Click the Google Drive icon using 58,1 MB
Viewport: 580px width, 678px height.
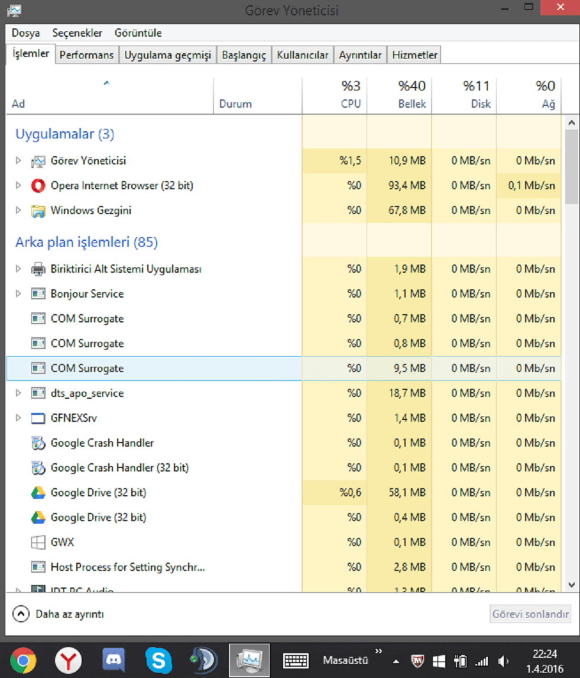[x=38, y=493]
